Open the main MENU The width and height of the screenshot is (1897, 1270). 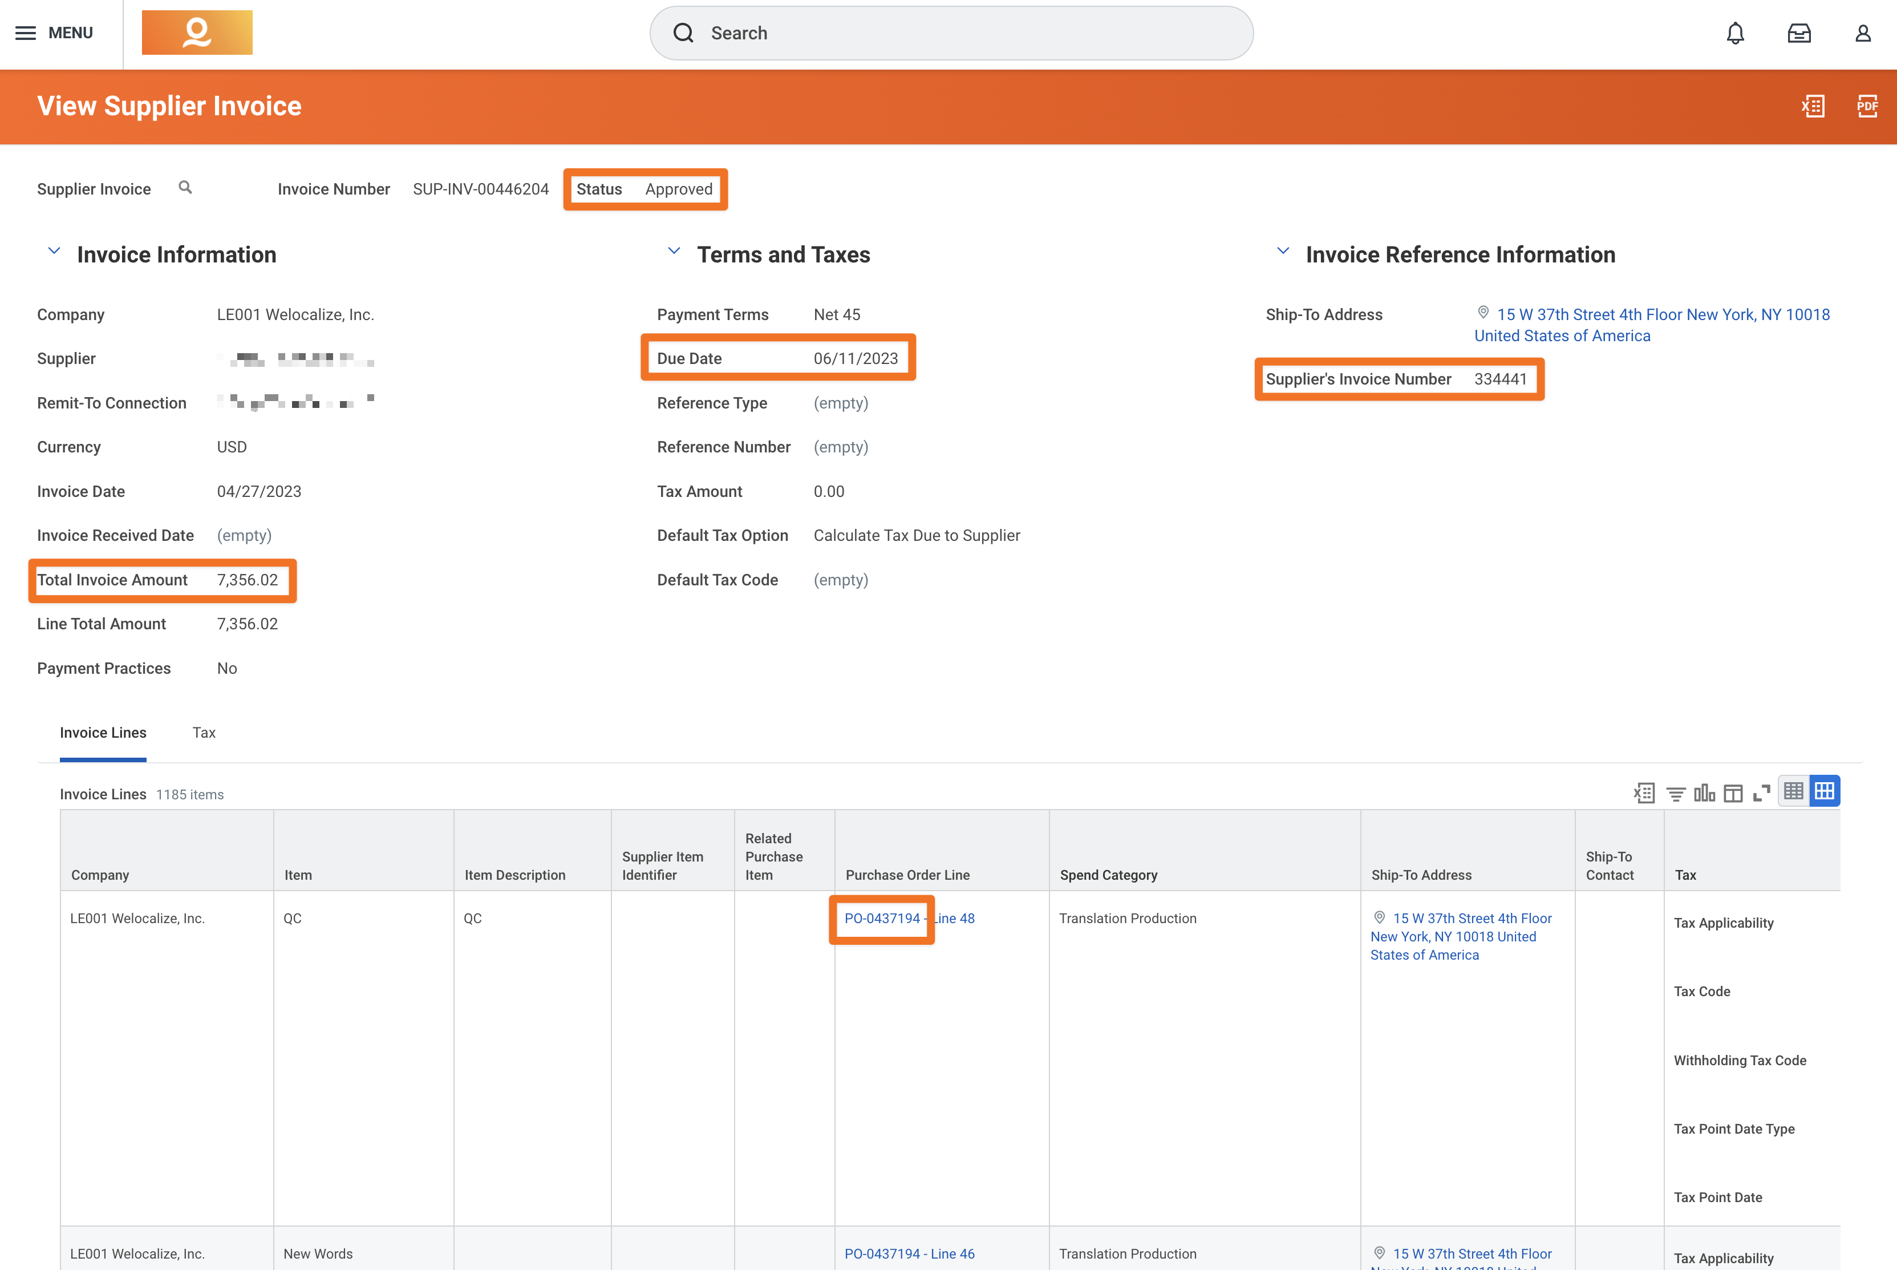click(x=54, y=33)
